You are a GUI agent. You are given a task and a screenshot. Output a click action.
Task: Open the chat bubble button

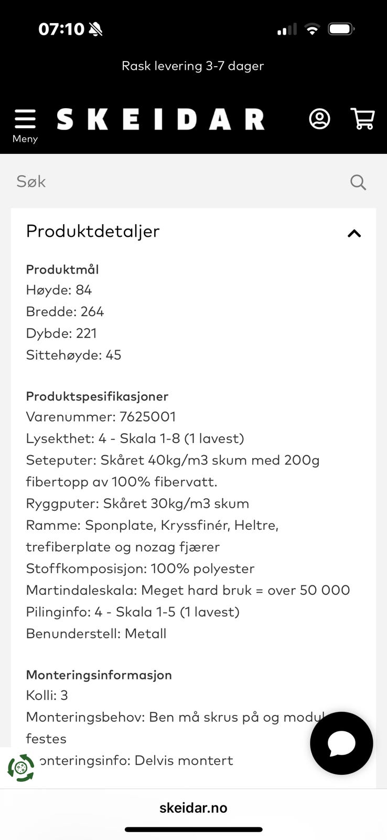point(341,743)
